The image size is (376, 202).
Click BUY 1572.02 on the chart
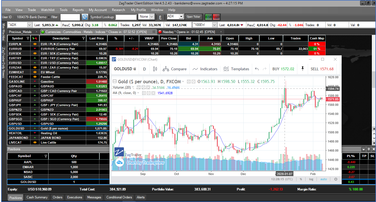[x=283, y=69]
